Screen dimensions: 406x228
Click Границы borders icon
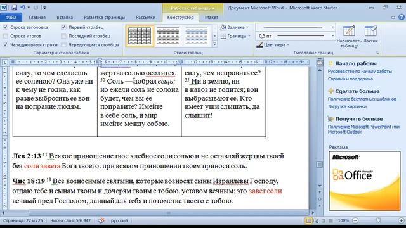[223, 36]
